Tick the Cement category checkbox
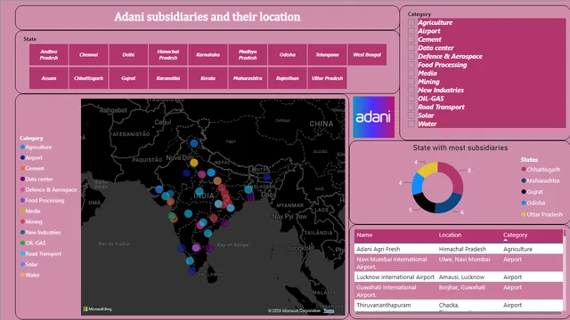 pos(411,39)
